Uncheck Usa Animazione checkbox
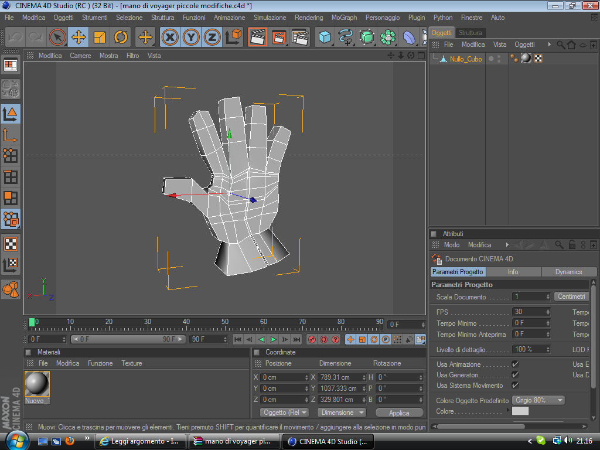This screenshot has height=450, width=600. 515,364
